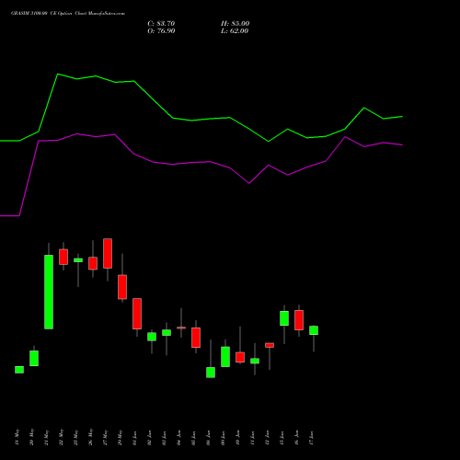
Task: Select the 05 Jun date label
Action: (x=194, y=438)
